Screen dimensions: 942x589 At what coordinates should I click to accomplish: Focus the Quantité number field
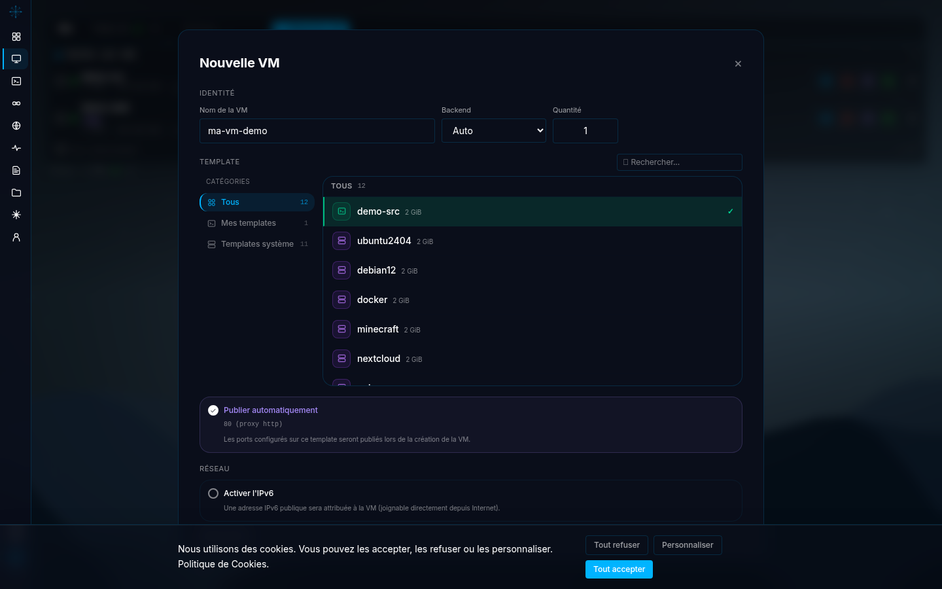click(x=585, y=131)
